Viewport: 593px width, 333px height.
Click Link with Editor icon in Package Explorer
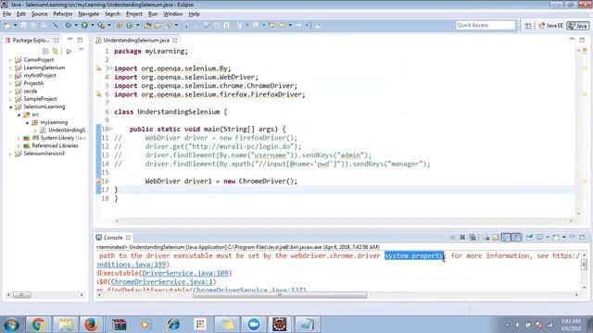[x=56, y=51]
